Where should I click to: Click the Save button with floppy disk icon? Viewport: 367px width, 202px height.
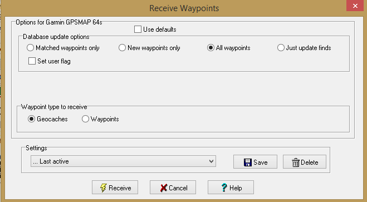pyautogui.click(x=255, y=162)
